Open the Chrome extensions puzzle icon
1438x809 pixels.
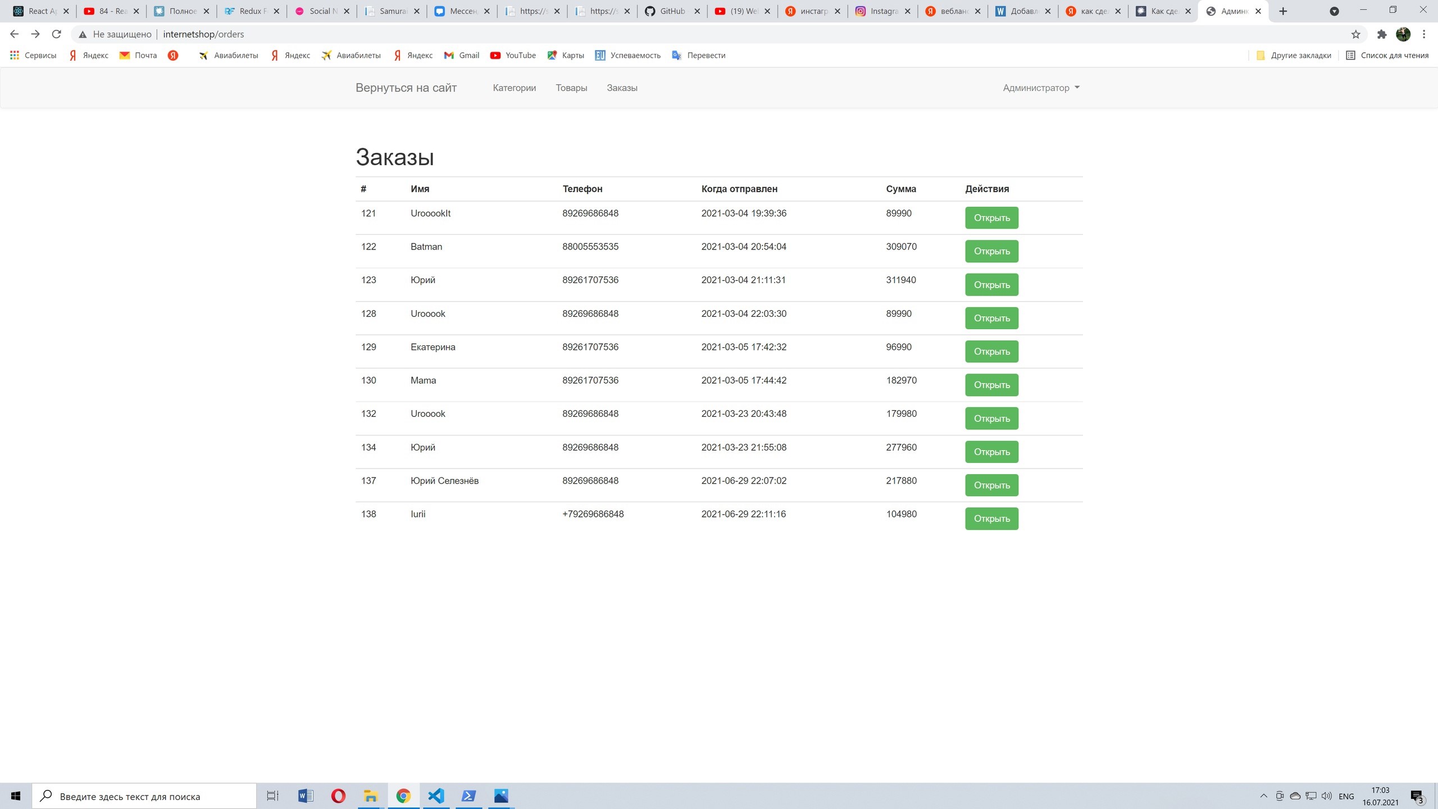(1382, 34)
